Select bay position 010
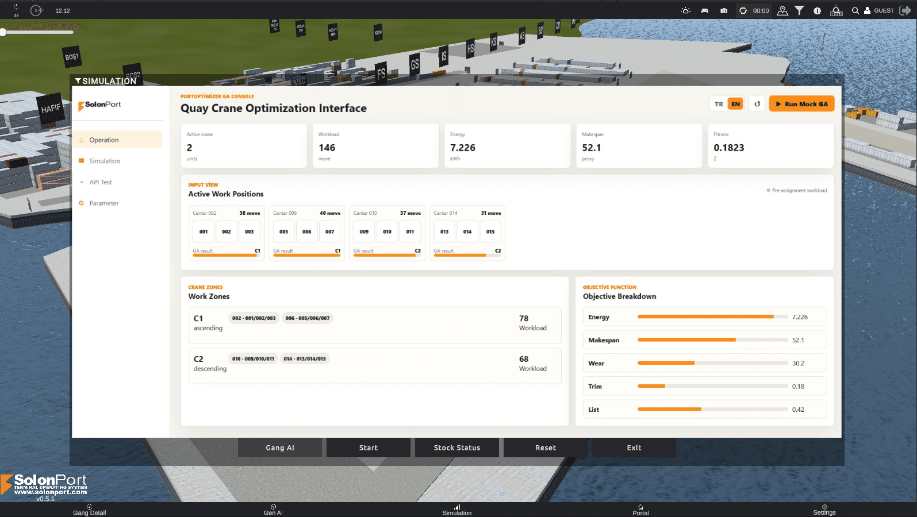Image resolution: width=917 pixels, height=517 pixels. [387, 232]
